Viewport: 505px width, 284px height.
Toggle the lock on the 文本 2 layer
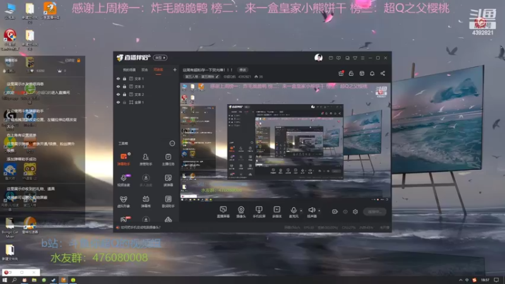pos(124,94)
